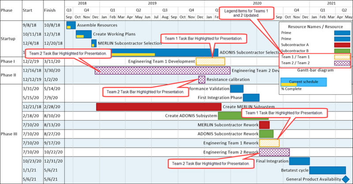Click the General Product Availability milestone diamond

[x=345, y=179]
